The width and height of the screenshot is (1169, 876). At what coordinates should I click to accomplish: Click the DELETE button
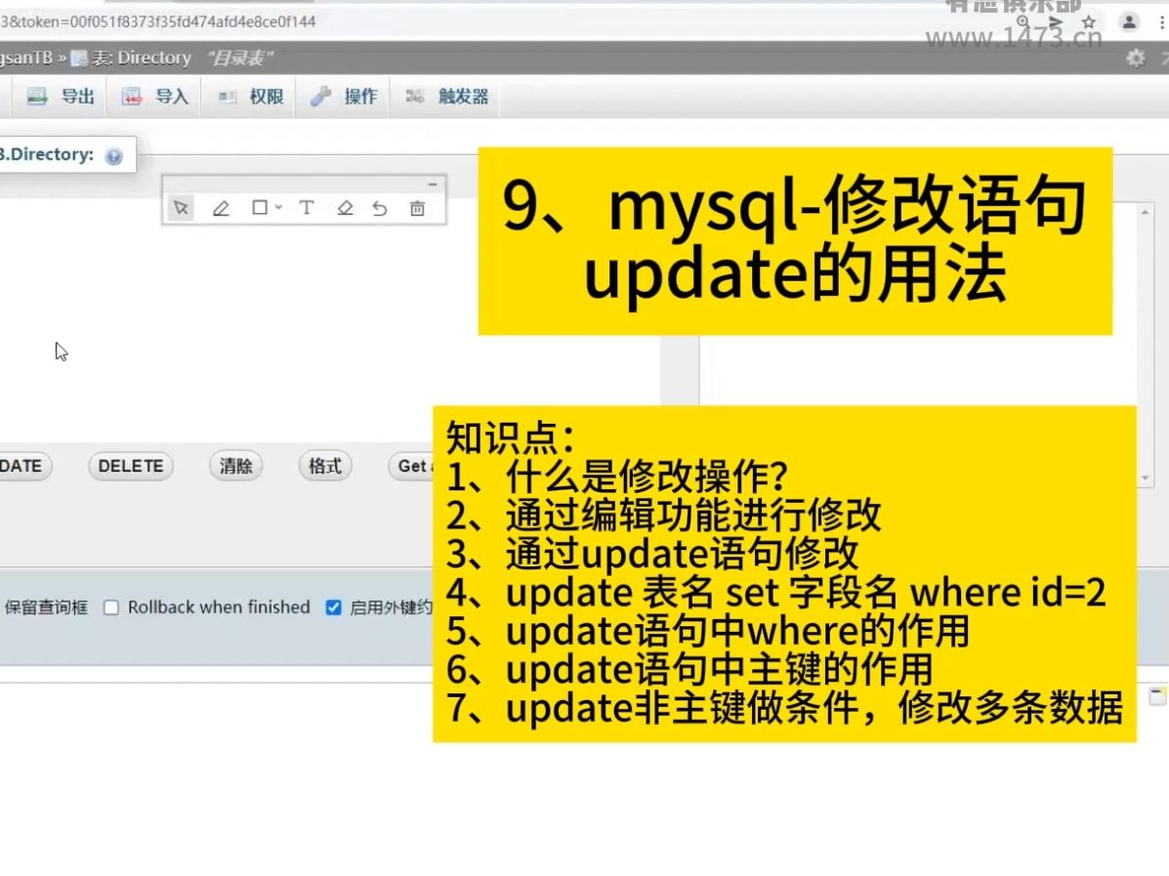(130, 466)
